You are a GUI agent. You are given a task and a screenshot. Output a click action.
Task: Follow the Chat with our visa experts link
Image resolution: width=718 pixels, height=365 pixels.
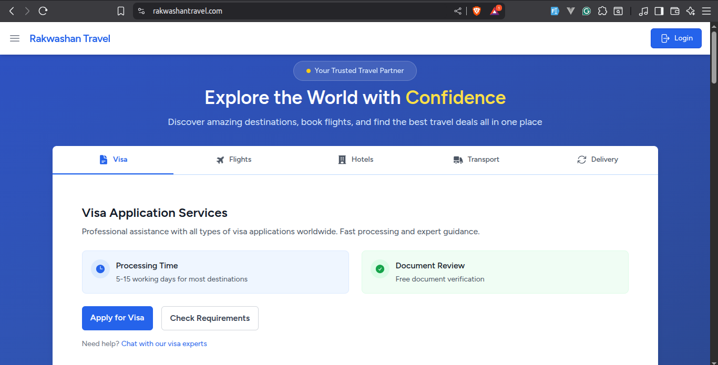click(164, 344)
